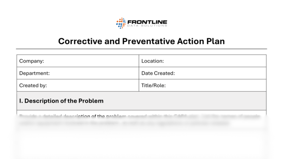Viewport: 283px width, 159px height.
Task: Click the Frontline dotted logo icon
Action: pos(121,23)
